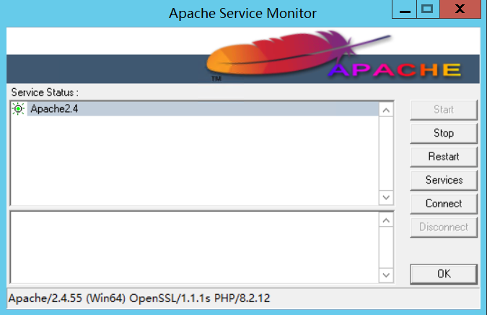Confirm with the OK button
This screenshot has height=315, width=487.
[443, 274]
